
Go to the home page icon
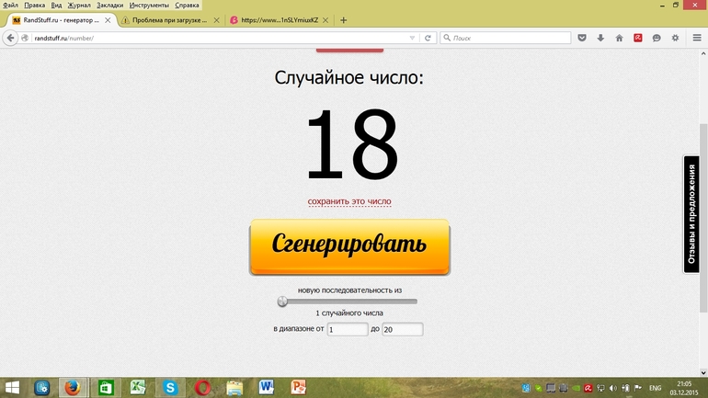click(619, 38)
